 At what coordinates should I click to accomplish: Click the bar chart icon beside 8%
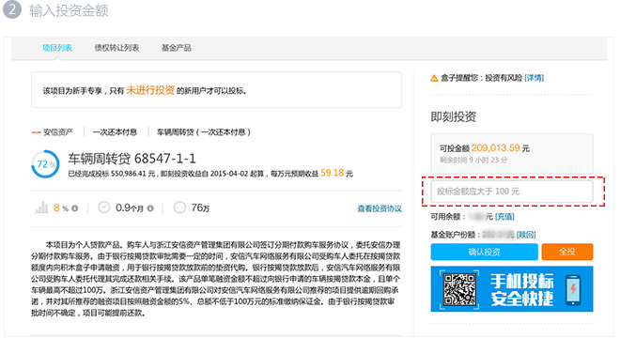coord(41,207)
